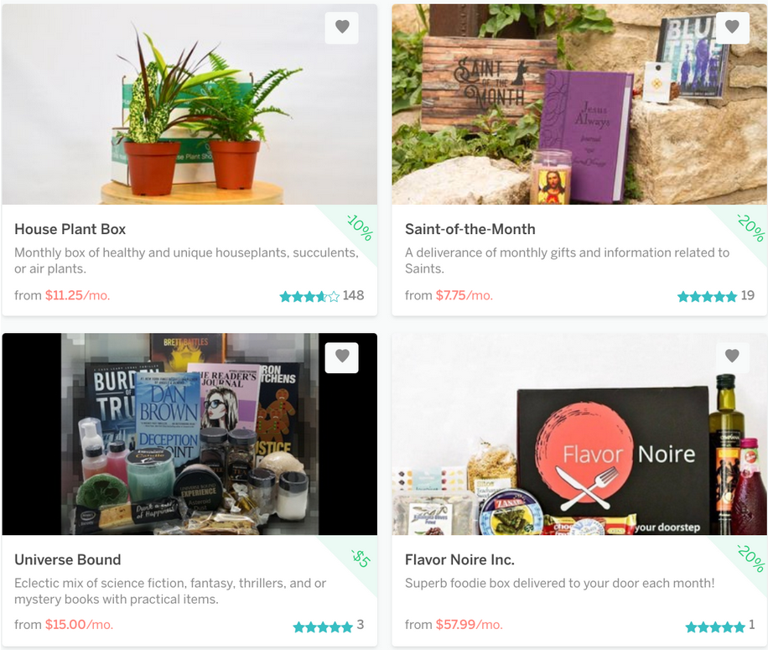Open the Universe Bound title link
The width and height of the screenshot is (768, 650).
point(68,559)
